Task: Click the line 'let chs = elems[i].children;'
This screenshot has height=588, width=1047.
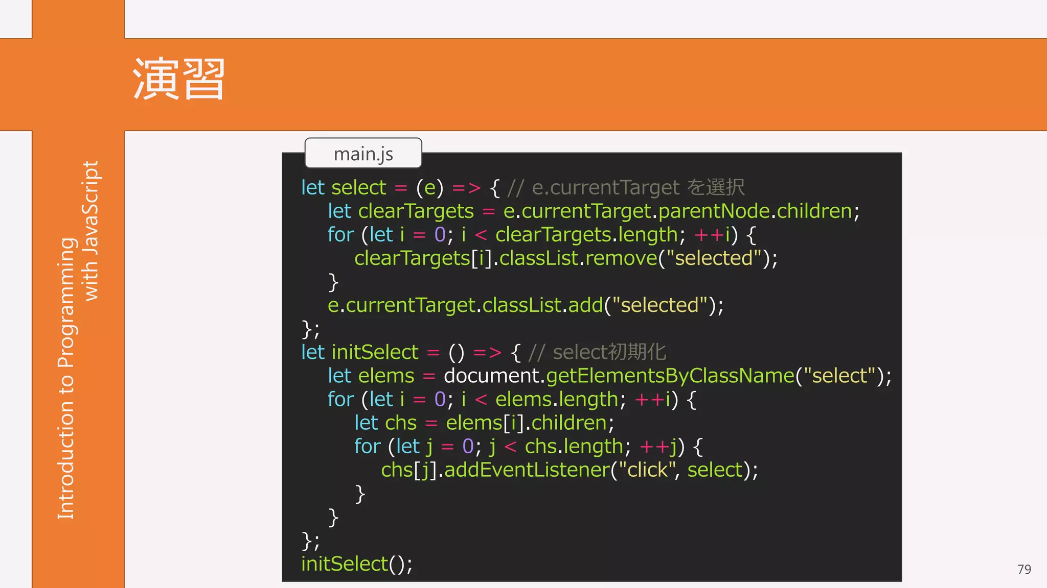Action: (484, 423)
